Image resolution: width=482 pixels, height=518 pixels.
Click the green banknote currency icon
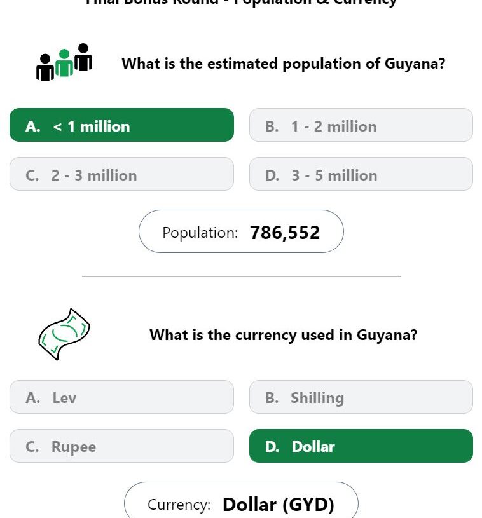point(64,334)
